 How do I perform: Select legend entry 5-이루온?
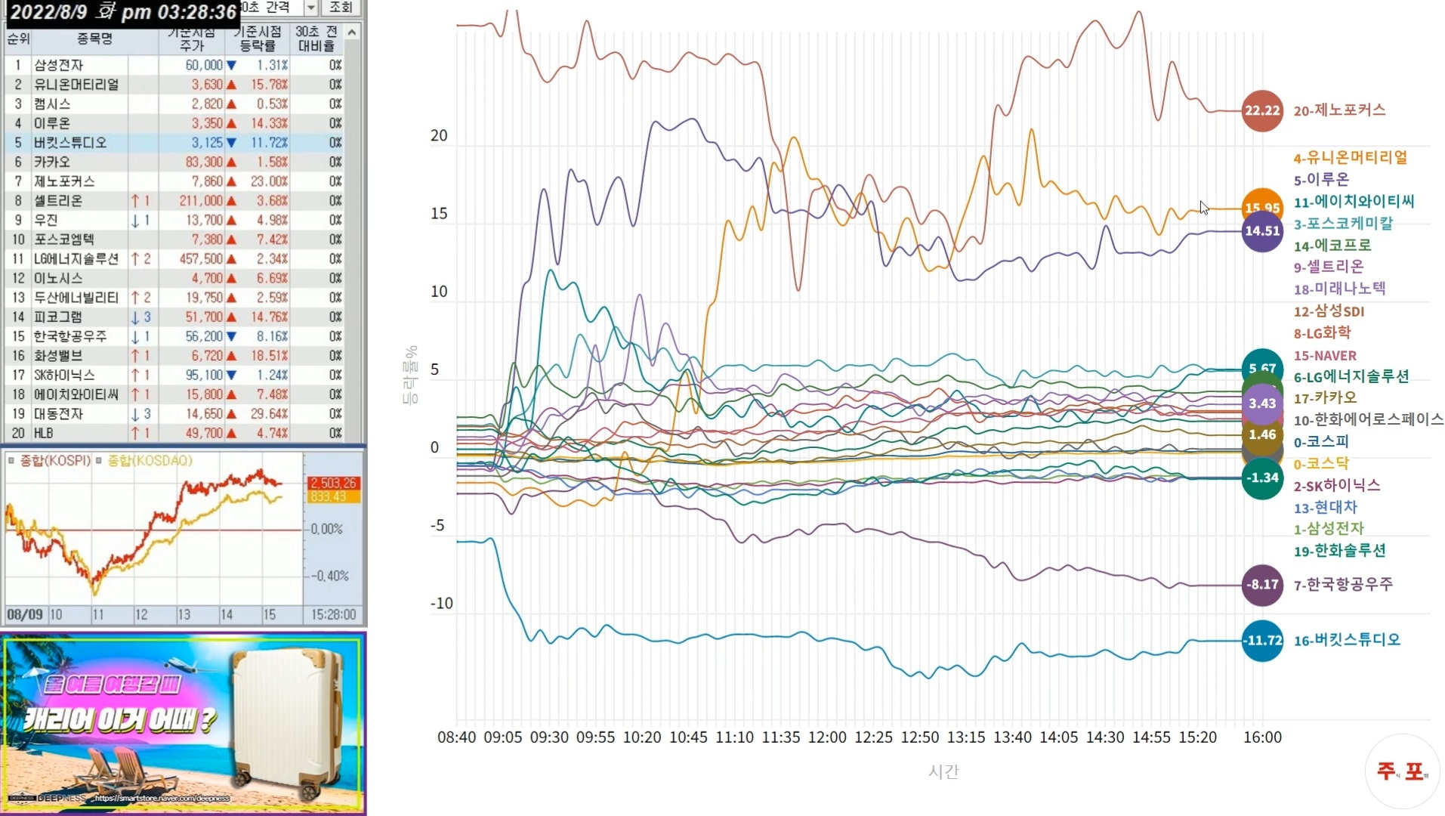1321,180
